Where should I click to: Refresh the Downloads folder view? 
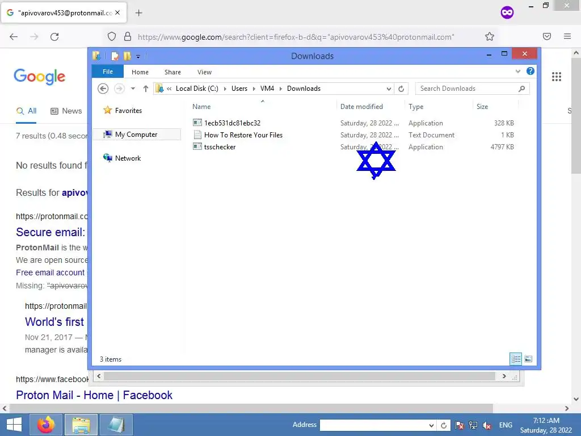[401, 89]
